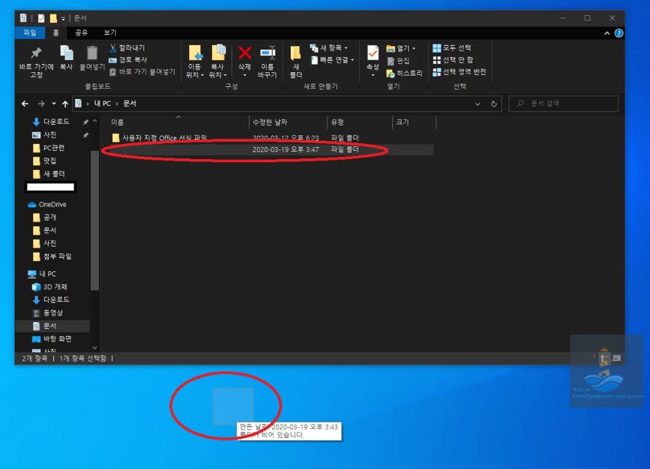Go up one folder level arrow
The height and width of the screenshot is (469, 650).
click(x=65, y=103)
